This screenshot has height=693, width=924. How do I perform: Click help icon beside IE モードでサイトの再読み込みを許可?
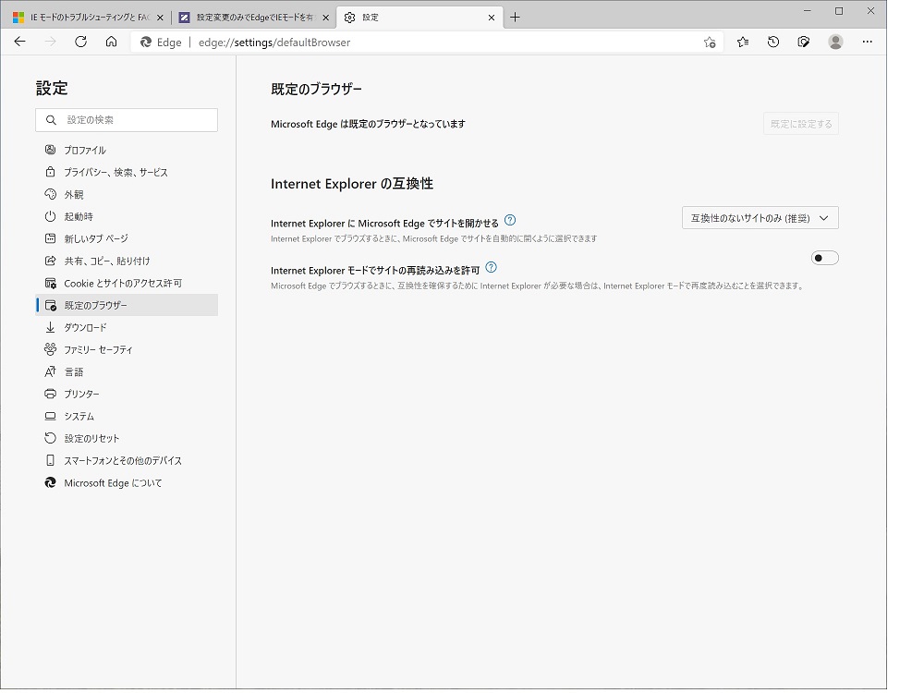pos(491,268)
